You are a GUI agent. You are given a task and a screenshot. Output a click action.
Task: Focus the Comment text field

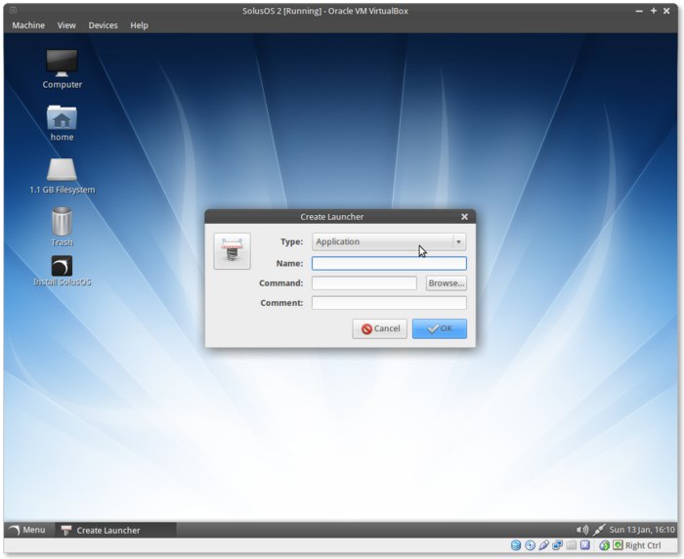click(x=389, y=303)
